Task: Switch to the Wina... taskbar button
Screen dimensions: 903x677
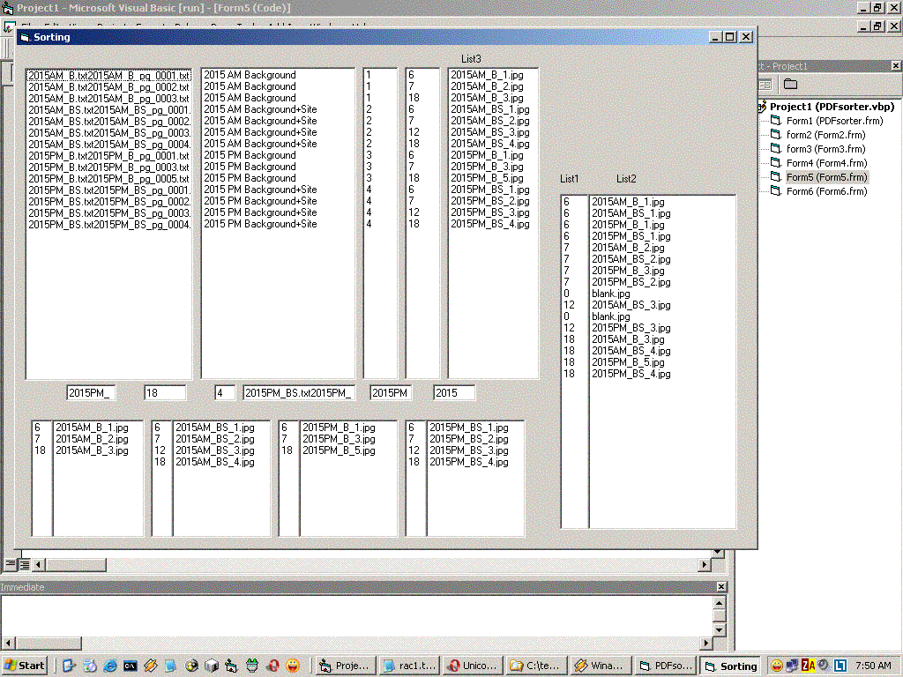Action: 599,666
